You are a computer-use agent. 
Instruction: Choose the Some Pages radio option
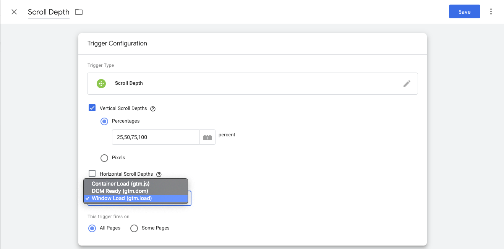(134, 228)
